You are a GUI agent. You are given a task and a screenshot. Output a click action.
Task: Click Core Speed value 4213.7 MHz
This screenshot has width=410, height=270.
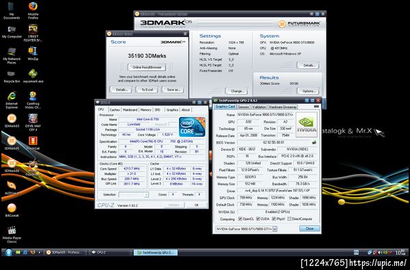[x=132, y=169]
